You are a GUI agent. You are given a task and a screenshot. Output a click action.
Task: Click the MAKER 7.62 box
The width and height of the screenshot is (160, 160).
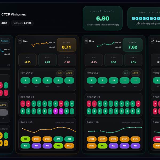[133, 45]
